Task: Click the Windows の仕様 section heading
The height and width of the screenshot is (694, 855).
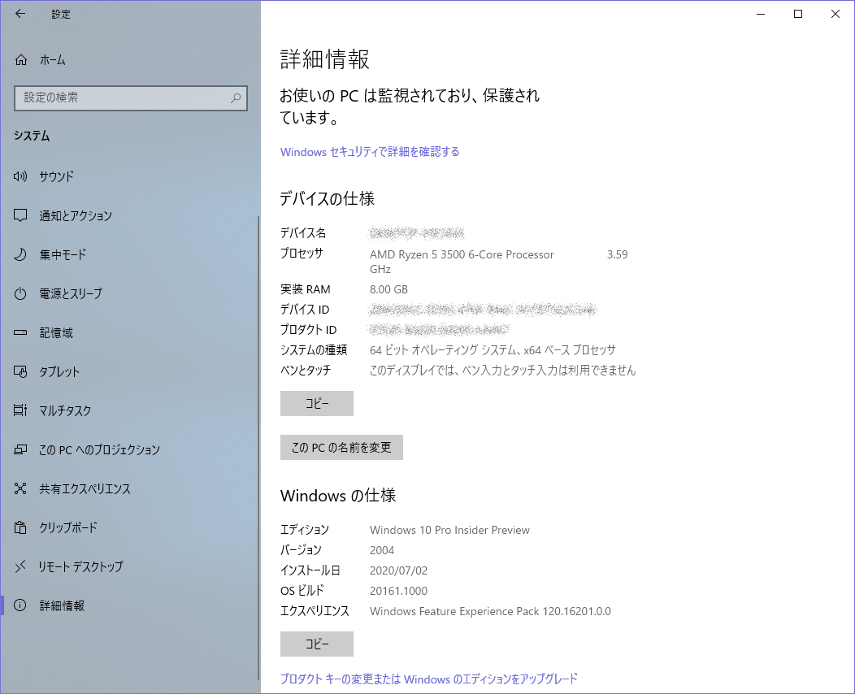Action: tap(338, 496)
